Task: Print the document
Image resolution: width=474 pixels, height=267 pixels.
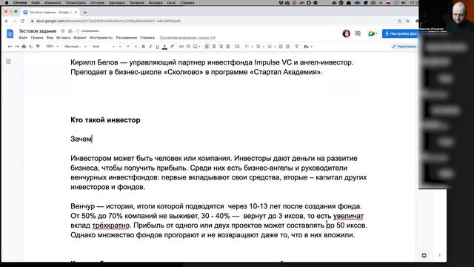Action: 24,47
